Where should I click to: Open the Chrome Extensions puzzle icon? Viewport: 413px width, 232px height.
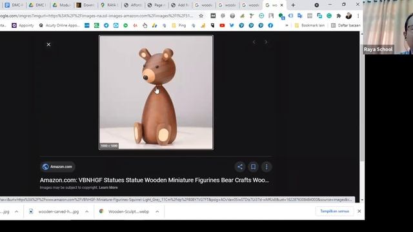tap(339, 15)
